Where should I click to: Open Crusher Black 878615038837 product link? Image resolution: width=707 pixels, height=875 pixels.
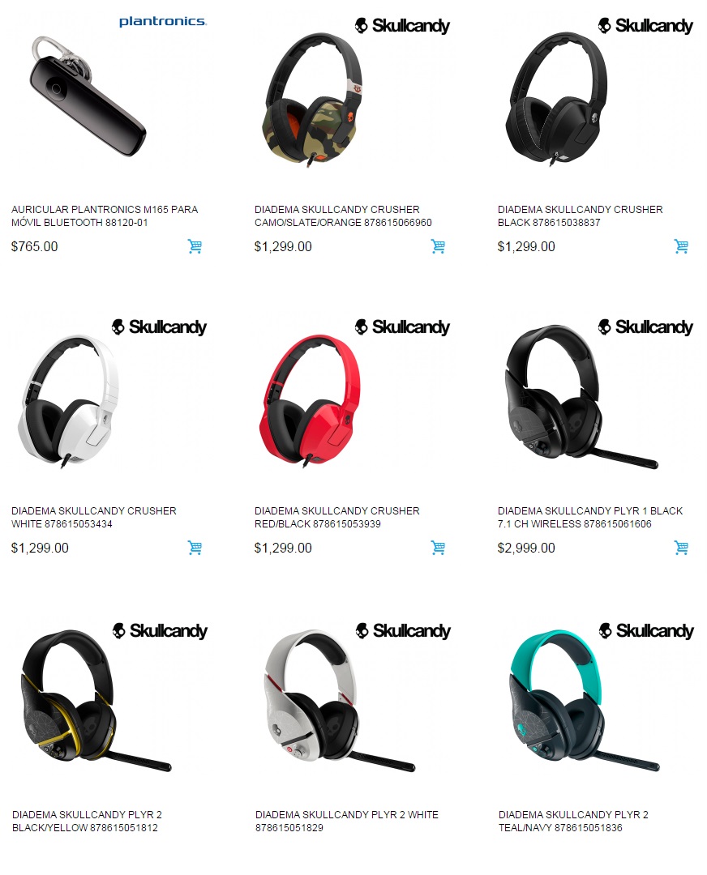pyautogui.click(x=580, y=216)
